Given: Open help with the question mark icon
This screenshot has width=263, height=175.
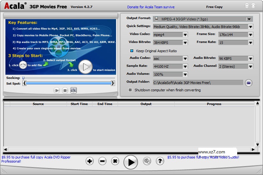Looking at the screenshot, I should pos(160,161).
